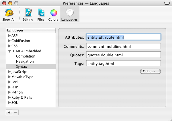Click the Quotes text field

point(123,55)
